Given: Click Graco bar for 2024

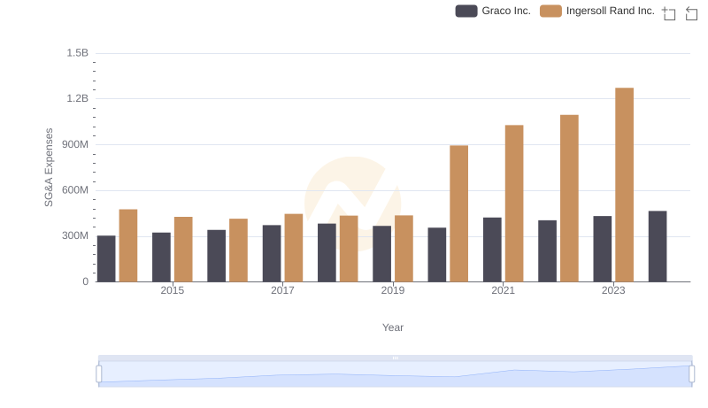Looking at the screenshot, I should (x=658, y=246).
